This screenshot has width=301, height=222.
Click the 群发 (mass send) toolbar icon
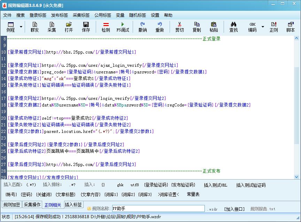click(x=34, y=27)
